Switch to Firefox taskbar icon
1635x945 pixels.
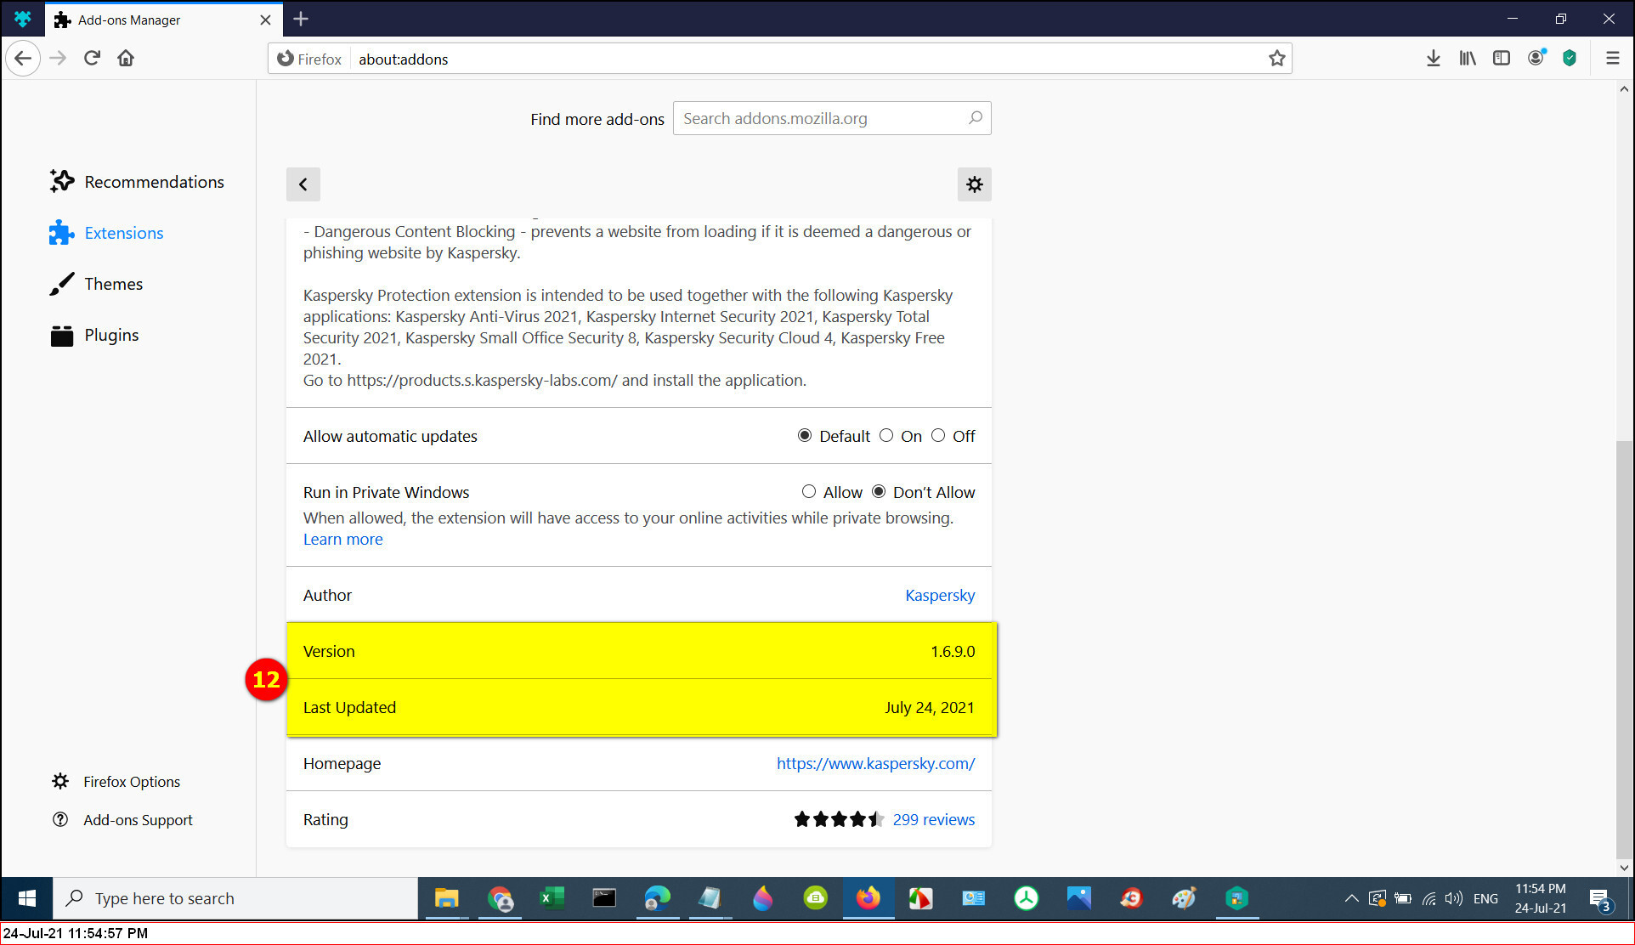868,898
